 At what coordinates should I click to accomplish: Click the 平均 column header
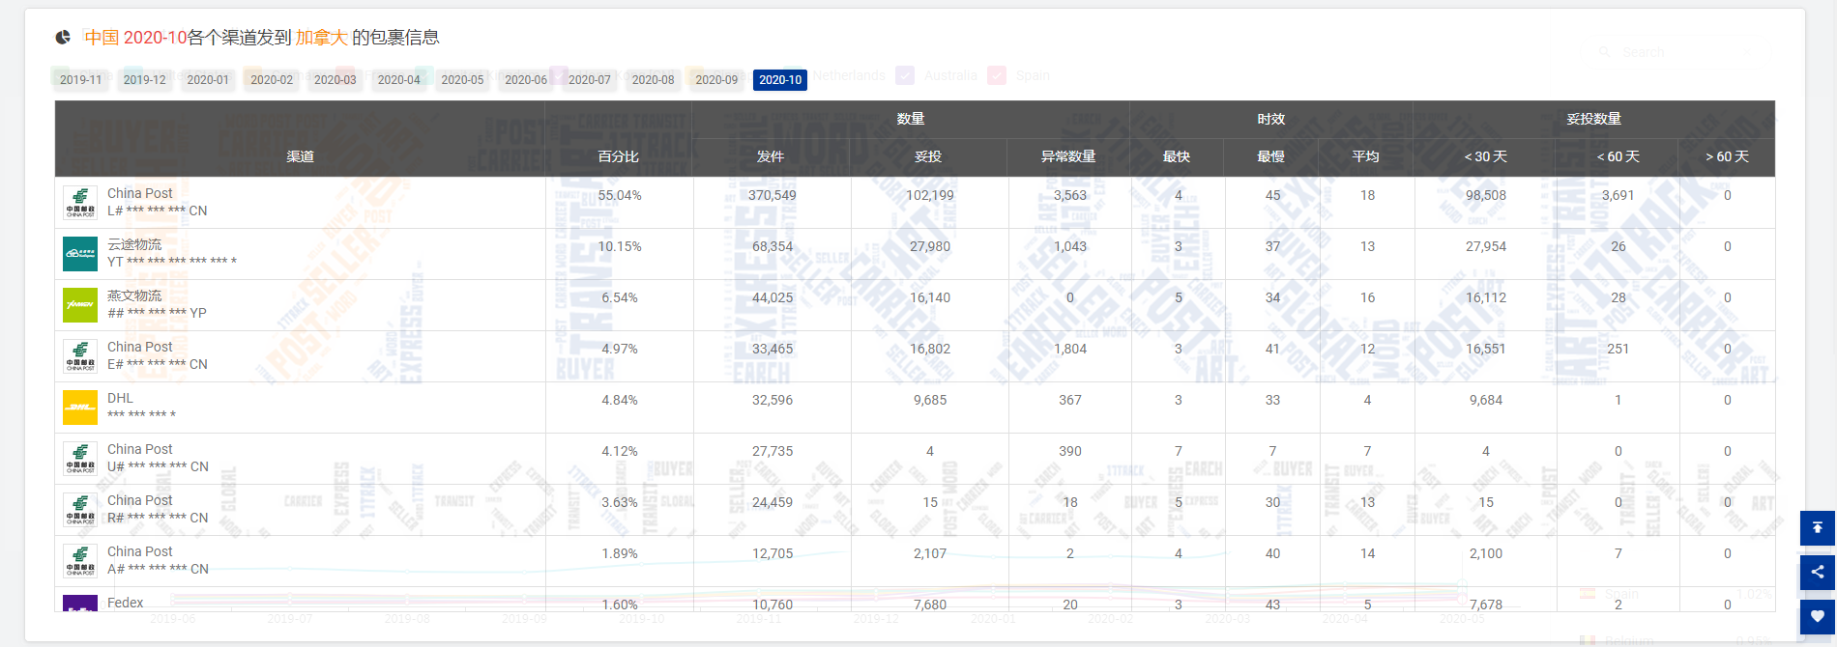coord(1365,156)
